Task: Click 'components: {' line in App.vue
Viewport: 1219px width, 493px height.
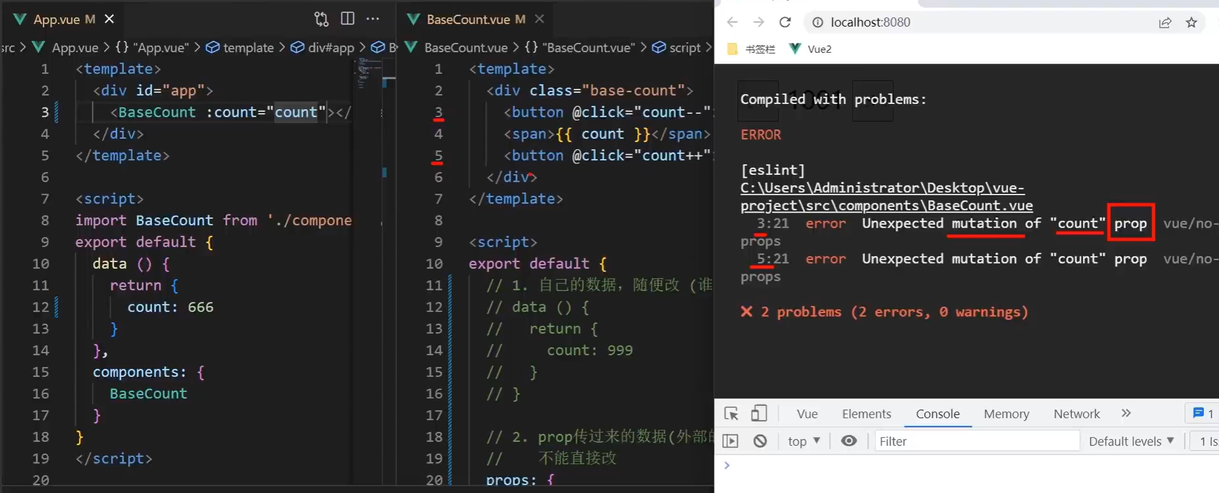Action: pos(148,372)
